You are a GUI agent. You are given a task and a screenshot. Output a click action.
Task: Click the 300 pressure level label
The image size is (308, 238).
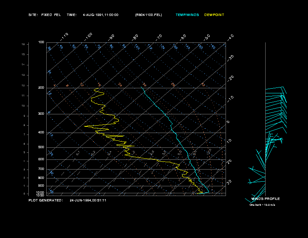pyautogui.click(x=41, y=114)
